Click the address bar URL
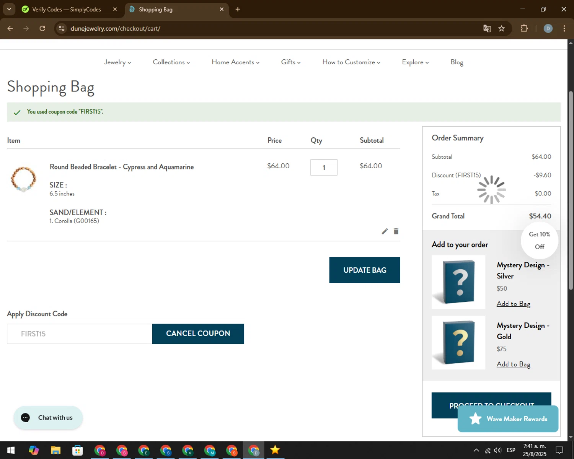574x459 pixels. click(115, 29)
